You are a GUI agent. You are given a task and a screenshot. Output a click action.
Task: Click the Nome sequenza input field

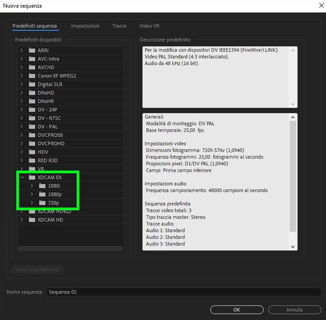[x=184, y=292]
